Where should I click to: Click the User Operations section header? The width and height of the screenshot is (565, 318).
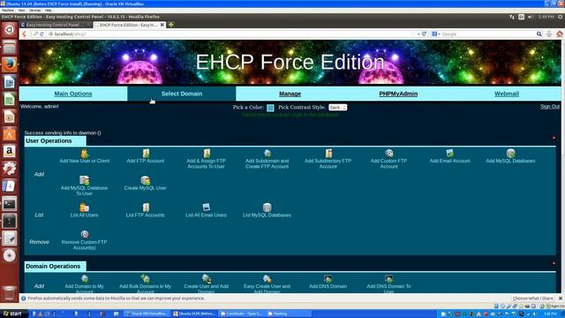coord(55,141)
